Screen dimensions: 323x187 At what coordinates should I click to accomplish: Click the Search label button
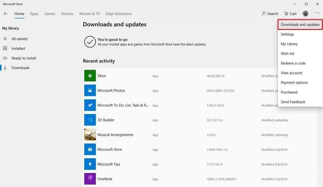(272, 14)
